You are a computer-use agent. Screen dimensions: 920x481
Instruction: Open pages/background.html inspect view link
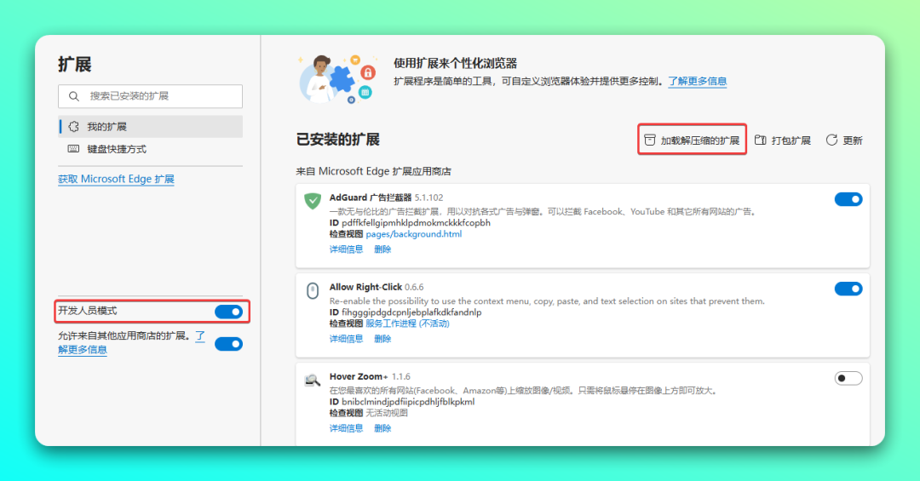414,234
